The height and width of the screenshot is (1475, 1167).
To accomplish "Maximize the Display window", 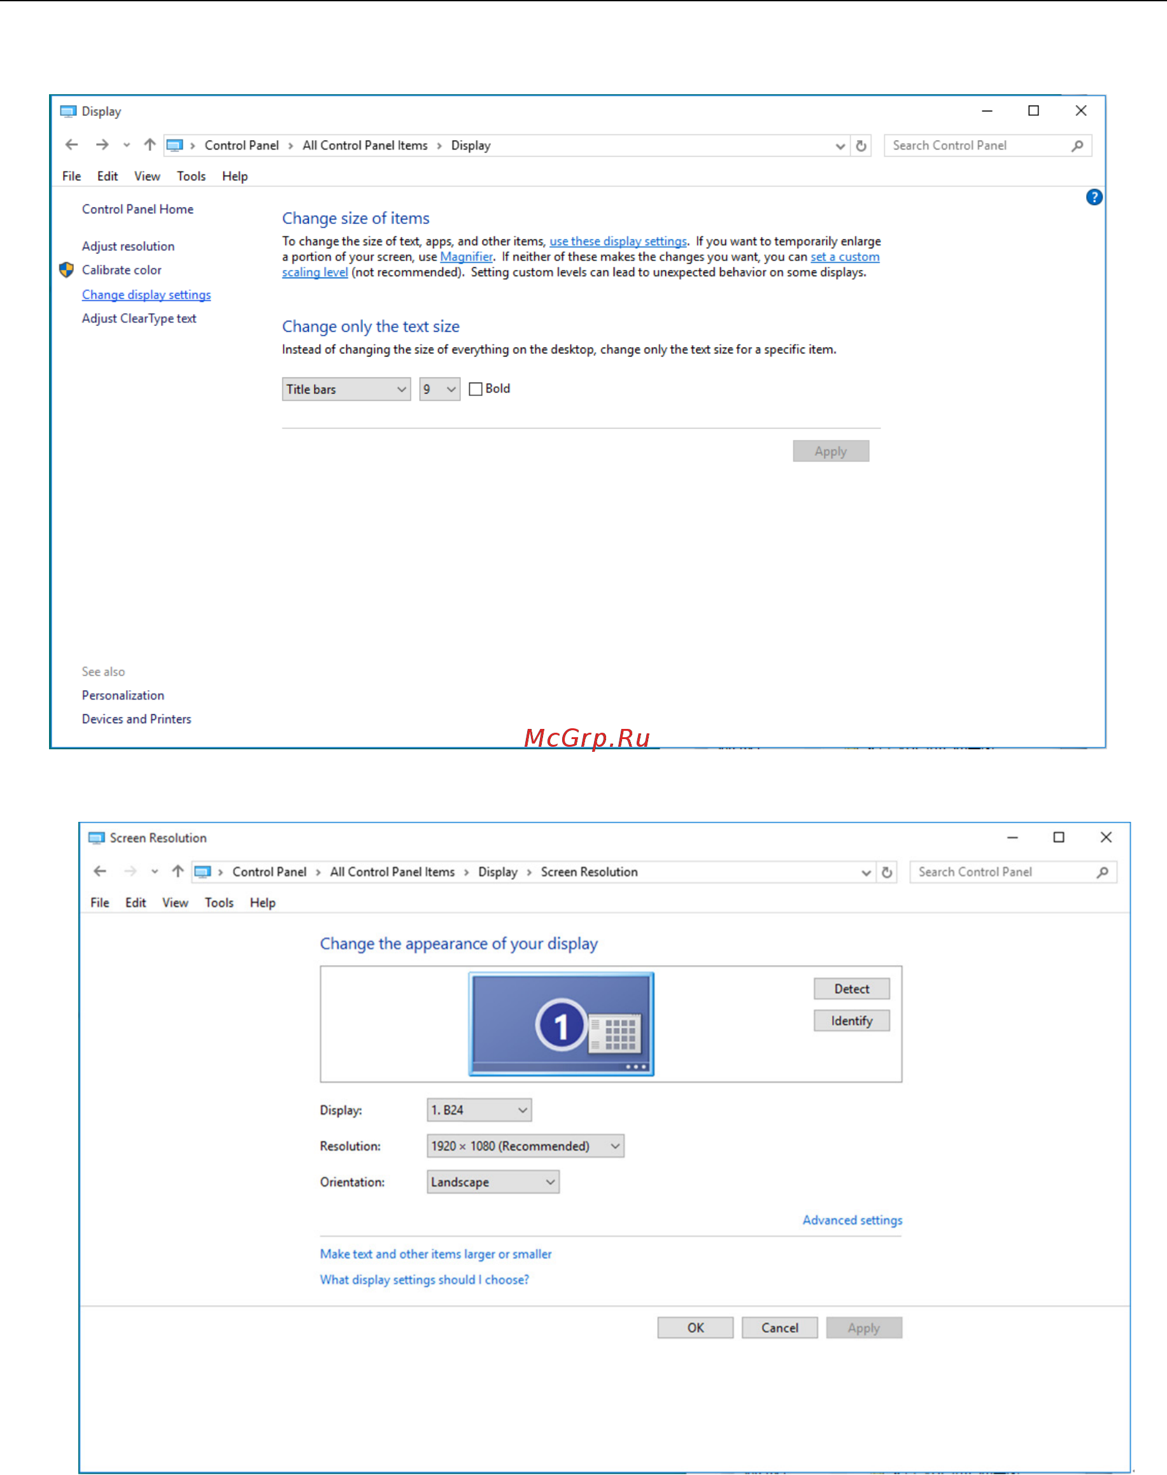I will [x=1033, y=111].
